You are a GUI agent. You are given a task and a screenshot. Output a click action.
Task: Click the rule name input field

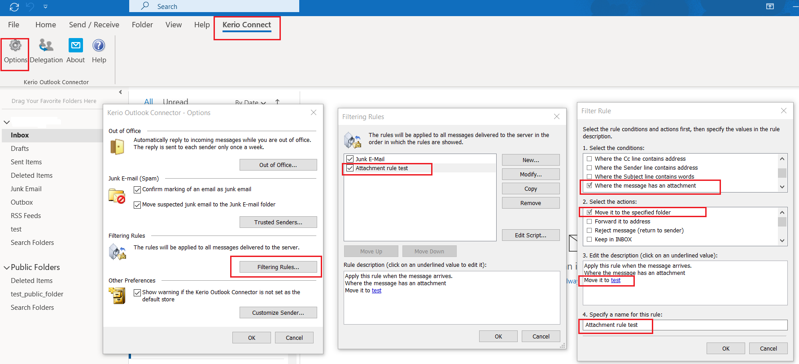tap(685, 325)
